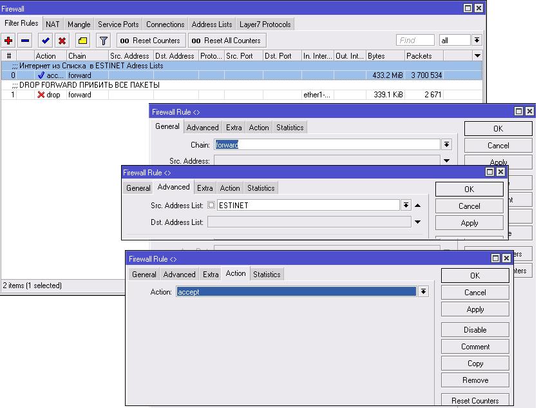
Task: Select the Filter Rules tab
Action: tap(21, 23)
